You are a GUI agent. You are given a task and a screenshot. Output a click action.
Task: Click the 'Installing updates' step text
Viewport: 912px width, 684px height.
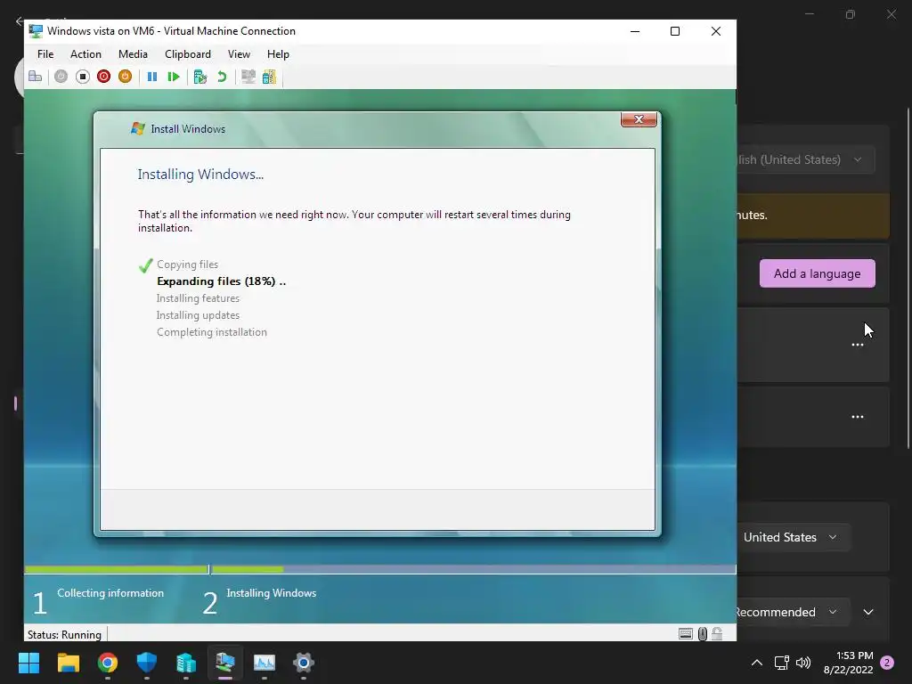(x=198, y=315)
